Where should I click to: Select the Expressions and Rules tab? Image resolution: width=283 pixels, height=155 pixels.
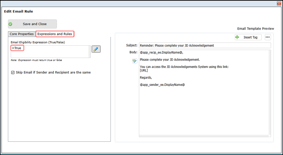[x=55, y=34]
